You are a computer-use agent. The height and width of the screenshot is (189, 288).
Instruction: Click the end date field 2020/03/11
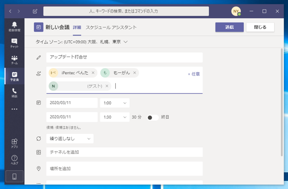coord(72,117)
